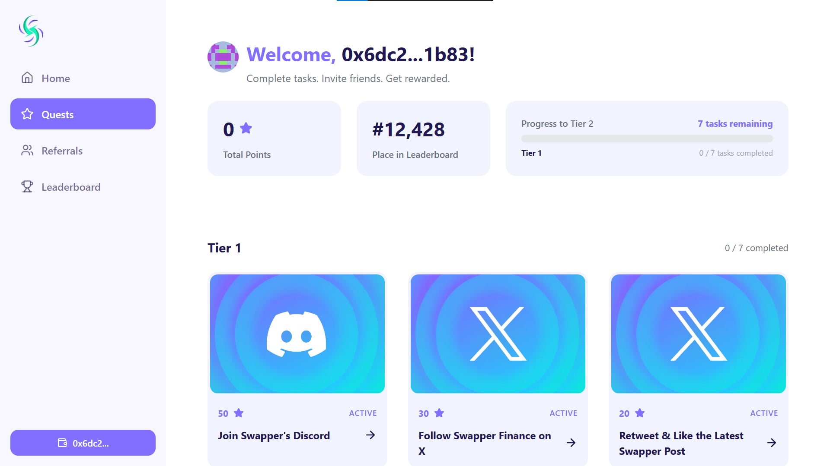
Task: Click the Swapper logo icon
Action: 31,31
